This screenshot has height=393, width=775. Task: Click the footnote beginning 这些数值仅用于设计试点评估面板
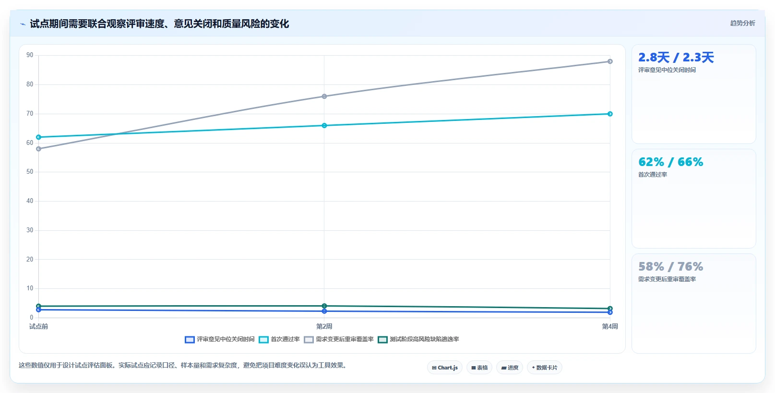click(x=183, y=366)
